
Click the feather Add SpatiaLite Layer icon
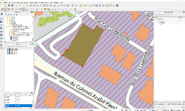pyautogui.click(x=1, y=25)
